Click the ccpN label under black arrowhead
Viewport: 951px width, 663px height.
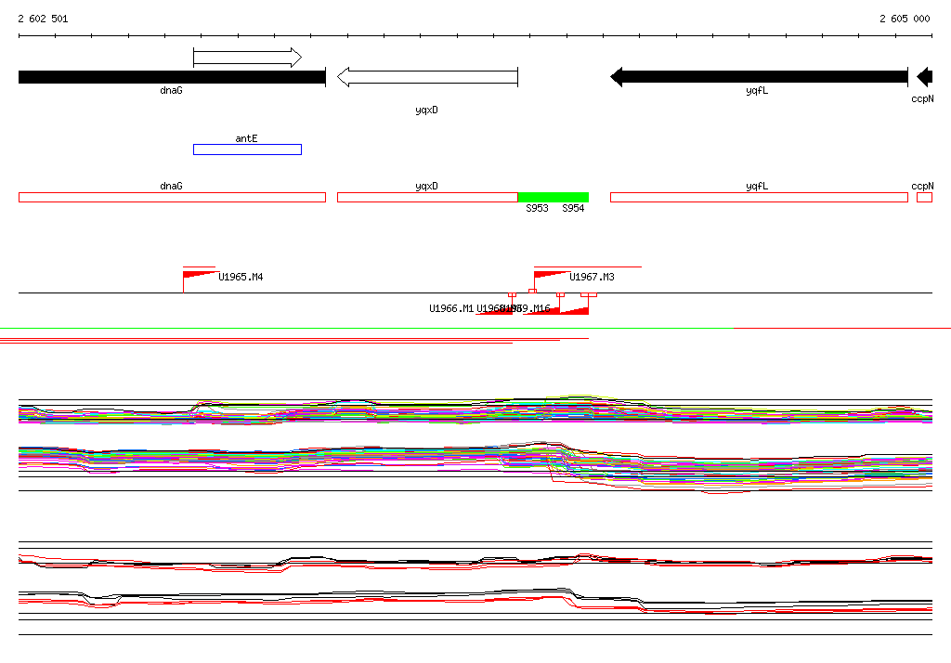[922, 98]
